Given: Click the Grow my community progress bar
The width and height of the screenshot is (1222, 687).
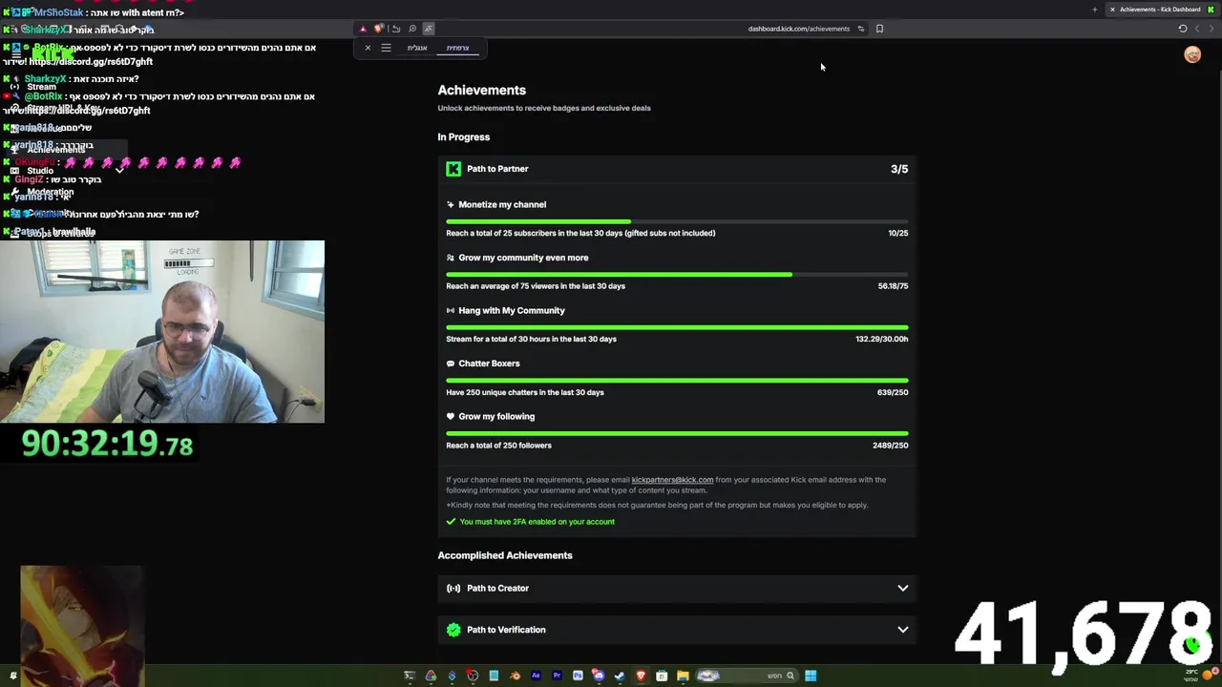Looking at the screenshot, I should (677, 275).
